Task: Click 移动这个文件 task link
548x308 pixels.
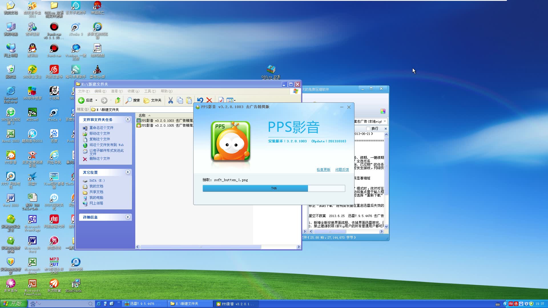Action: pos(100,133)
